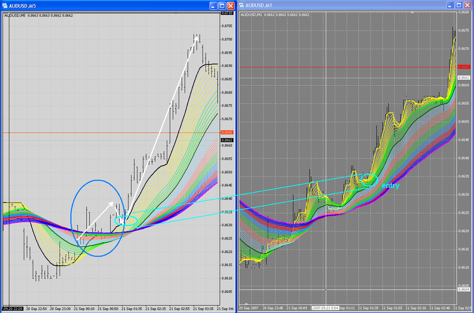Click the 0.8610 price in M5 scale
The height and width of the screenshot is (313, 474).
coord(227,278)
